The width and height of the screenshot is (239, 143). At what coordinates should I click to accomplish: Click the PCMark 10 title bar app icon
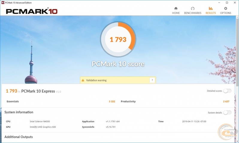(x=3, y=3)
